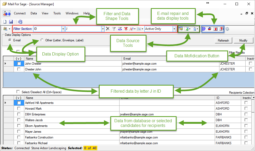Remove the filter with the red-crossed funnel icon
This screenshot has width=255, height=151.
pos(126,29)
